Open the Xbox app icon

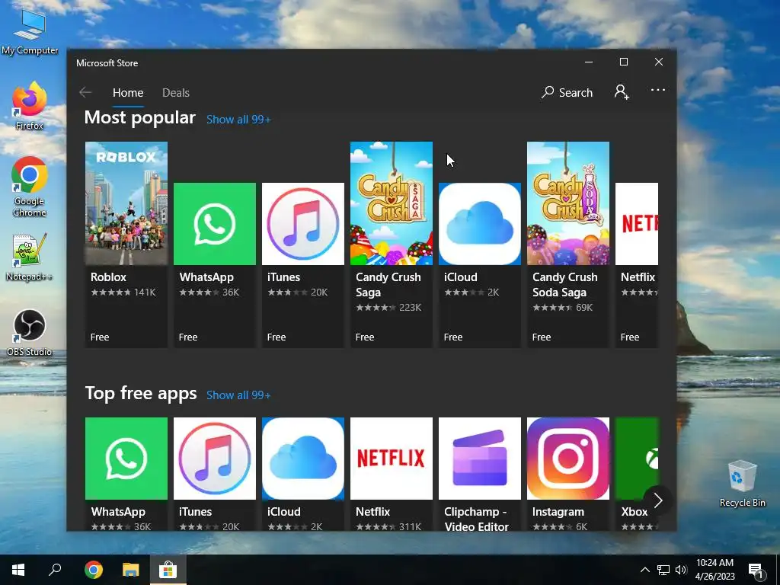(x=637, y=458)
